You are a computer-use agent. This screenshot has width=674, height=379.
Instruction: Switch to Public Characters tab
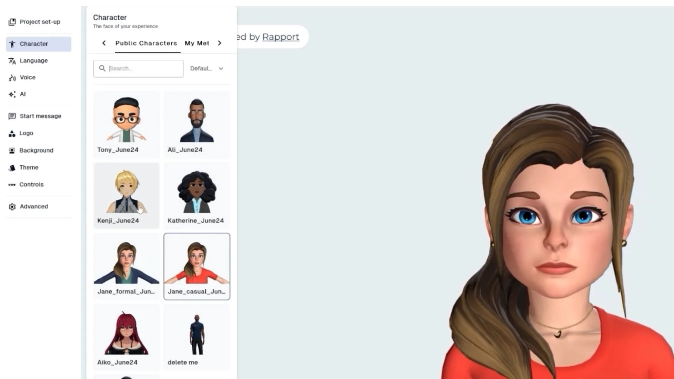(146, 43)
